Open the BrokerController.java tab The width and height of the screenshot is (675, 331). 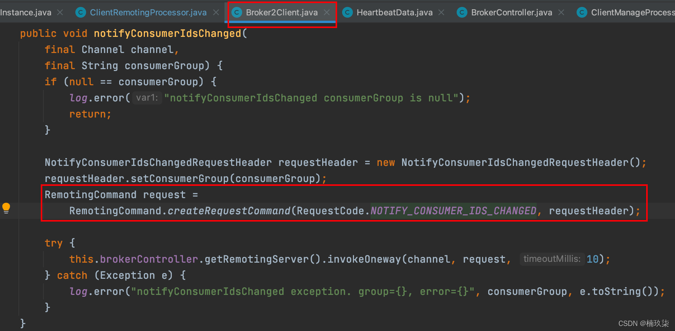tap(511, 13)
